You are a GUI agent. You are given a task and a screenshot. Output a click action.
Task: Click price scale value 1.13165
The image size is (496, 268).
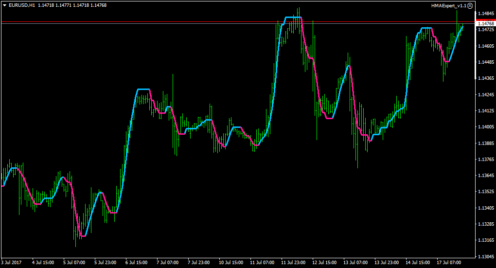(x=486, y=240)
